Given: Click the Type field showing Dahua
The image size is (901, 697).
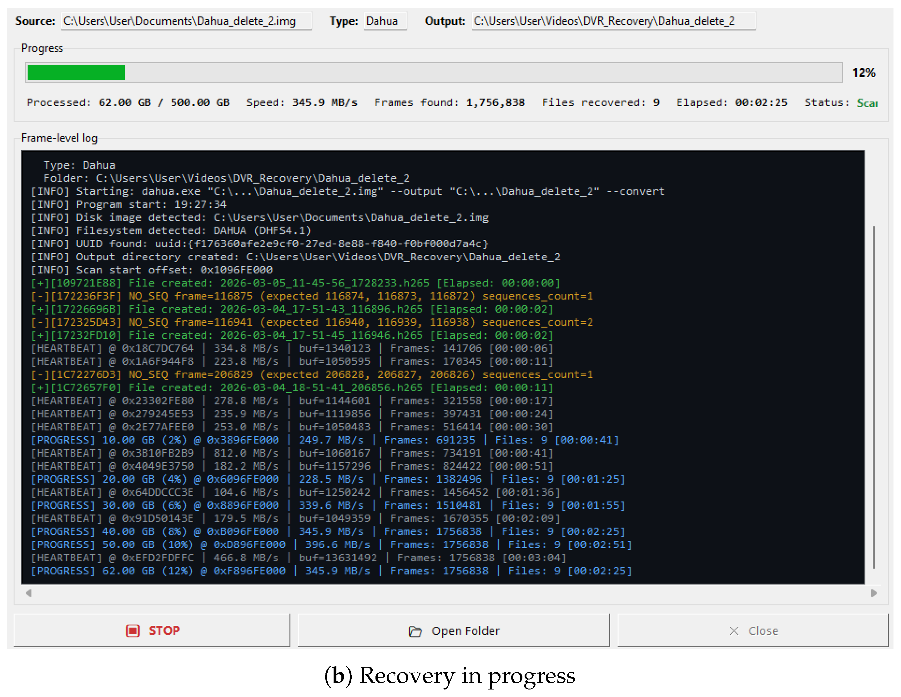Looking at the screenshot, I should pos(385,21).
